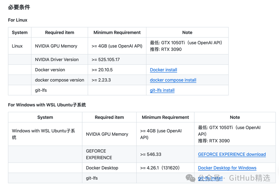This screenshot has width=279, height=189.
Task: Open git-lfs install link in Linux table
Action: click(162, 90)
